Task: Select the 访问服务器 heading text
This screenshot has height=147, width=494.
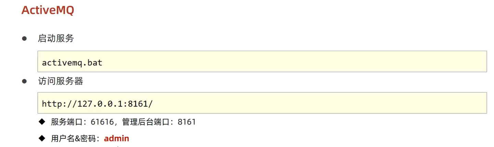Action: (60, 81)
